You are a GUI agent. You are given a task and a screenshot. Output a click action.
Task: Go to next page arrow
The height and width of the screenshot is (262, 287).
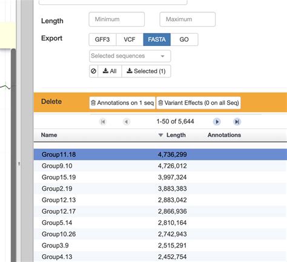click(x=217, y=122)
